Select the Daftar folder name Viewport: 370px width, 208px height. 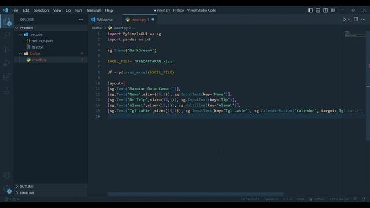click(35, 53)
